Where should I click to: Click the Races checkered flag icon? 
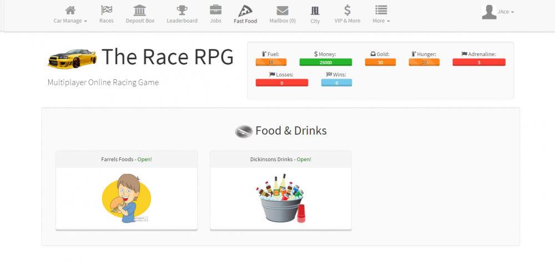point(106,10)
